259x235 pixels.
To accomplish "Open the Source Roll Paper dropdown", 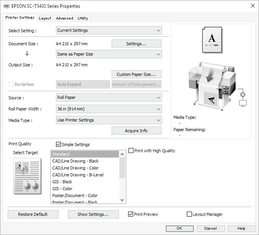I will tap(109, 97).
